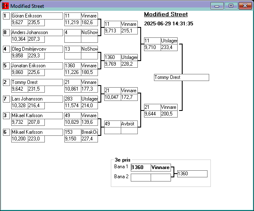Click final speed 200,5 cell

coord(169,114)
